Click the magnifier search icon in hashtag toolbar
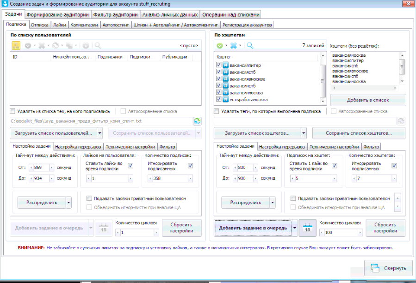The height and width of the screenshot is (283, 416). point(250,46)
